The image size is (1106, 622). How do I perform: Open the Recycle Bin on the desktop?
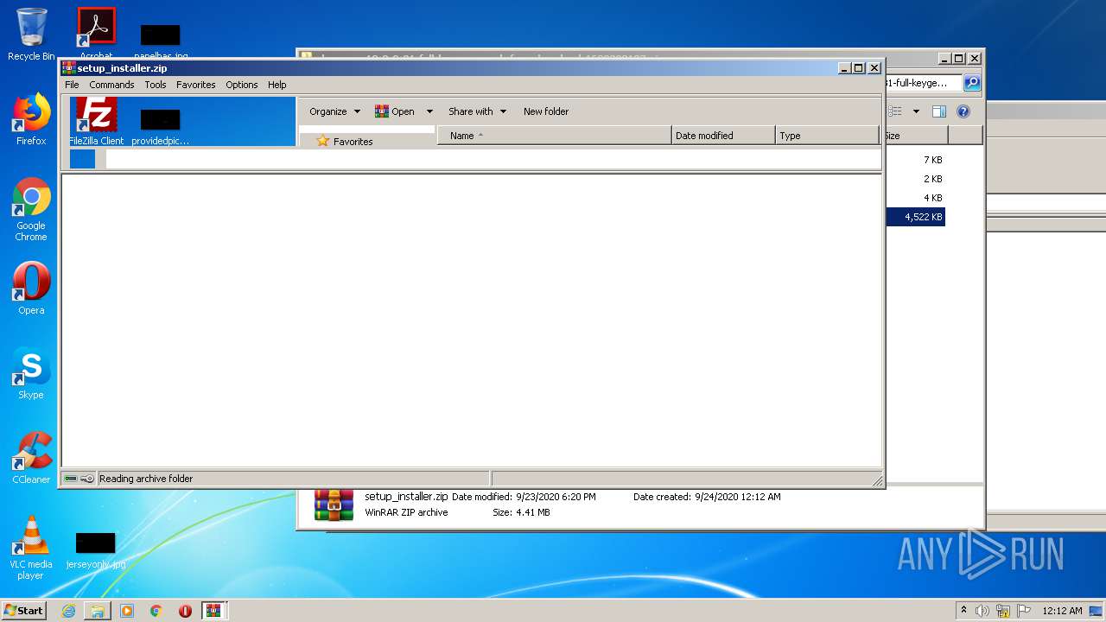pyautogui.click(x=31, y=35)
